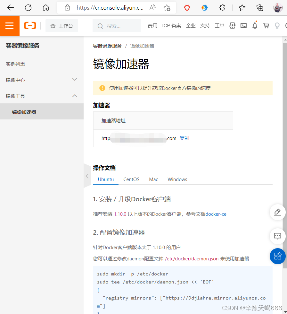Click the /etc/docker/daemon.json path text
This screenshot has width=287, height=314.
click(x=192, y=259)
